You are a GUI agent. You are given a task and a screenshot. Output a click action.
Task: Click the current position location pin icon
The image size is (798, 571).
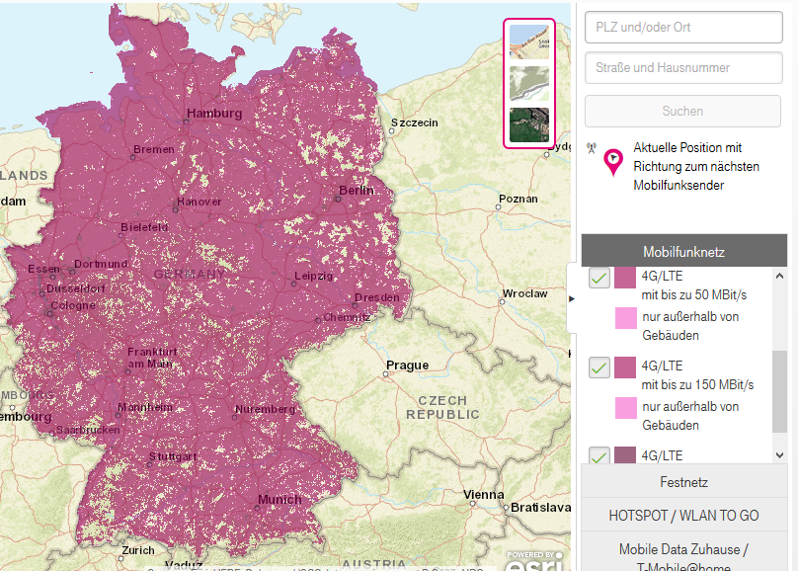point(613,162)
